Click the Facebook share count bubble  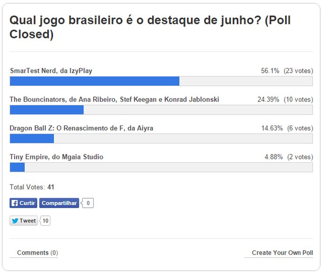[88, 203]
